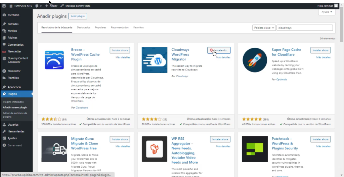This screenshot has height=177, width=344.
Task: Open the WP RSS Aggregator icon
Action: pos(155,149)
